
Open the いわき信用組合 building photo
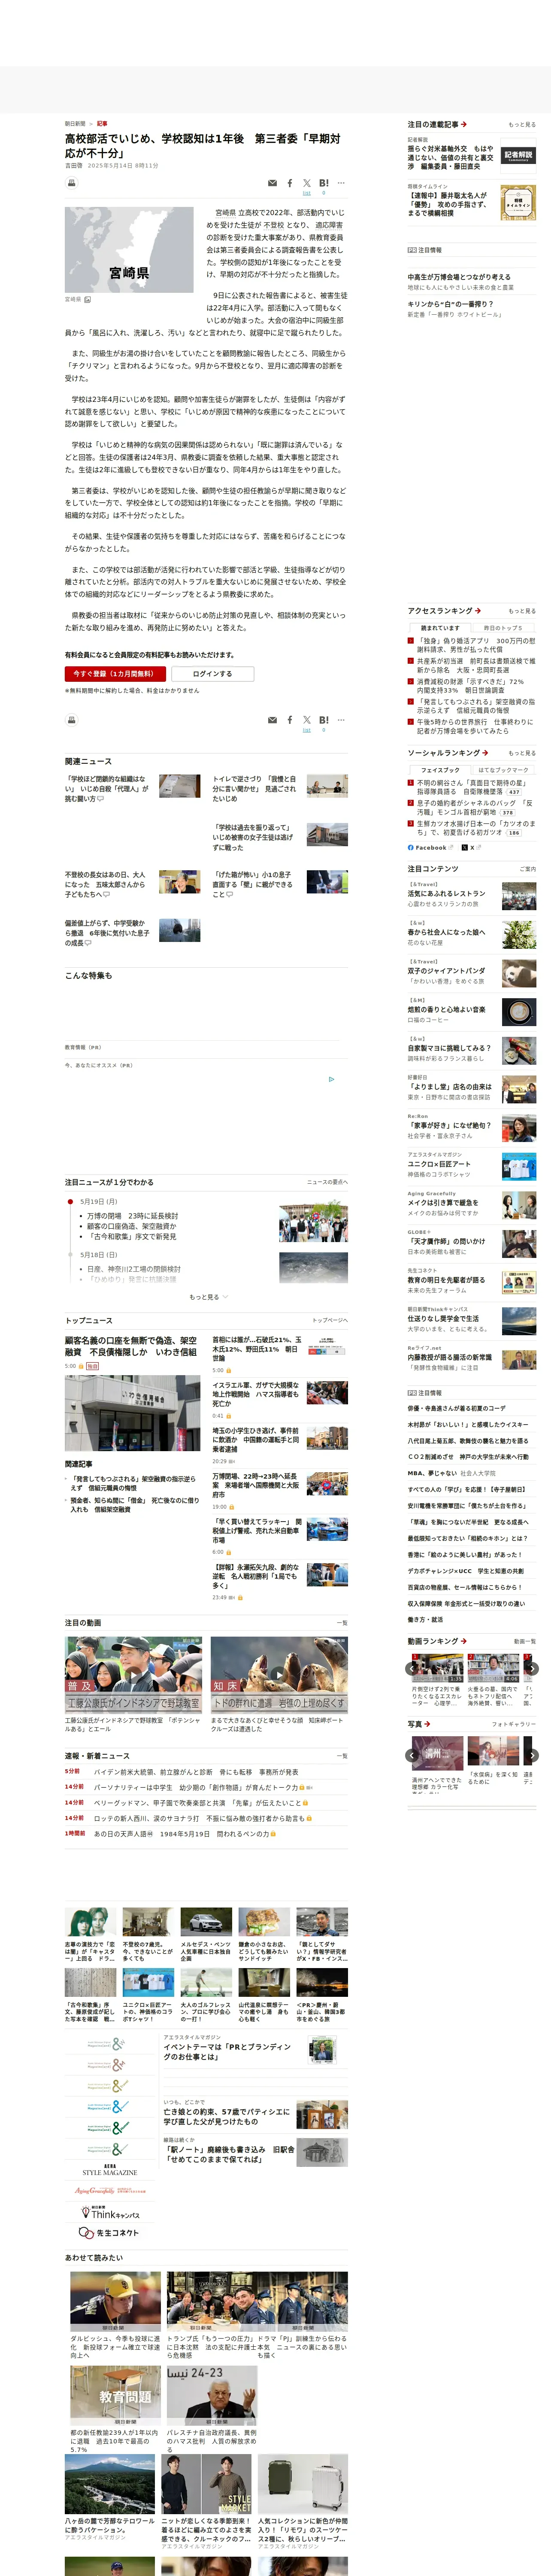[132, 1413]
